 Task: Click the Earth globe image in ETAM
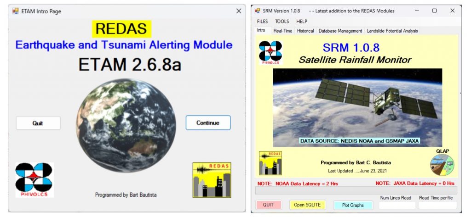tap(126, 125)
